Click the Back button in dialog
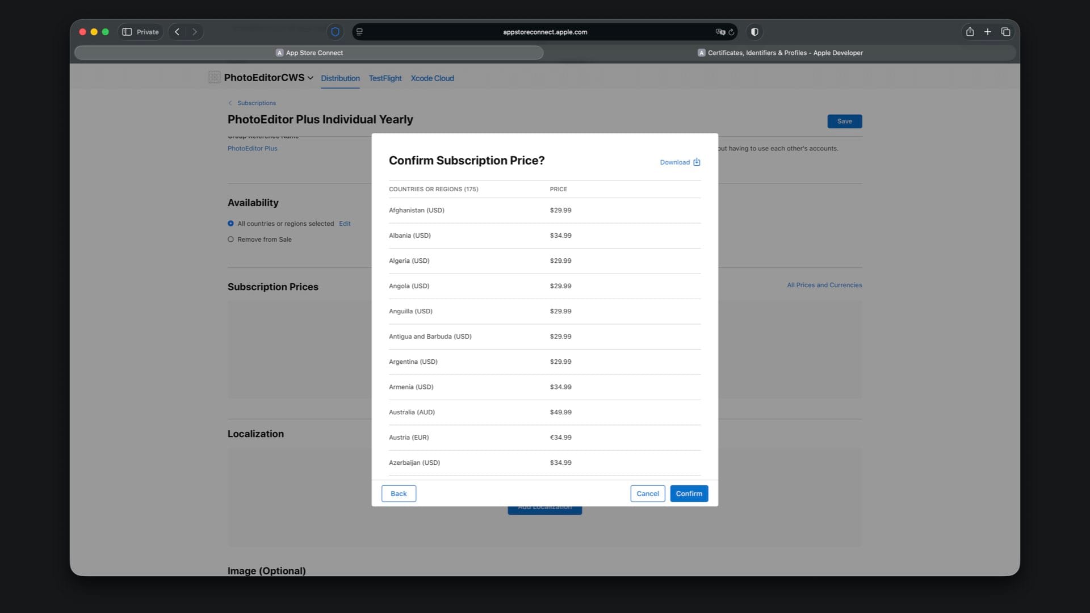This screenshot has height=613, width=1090. click(399, 493)
